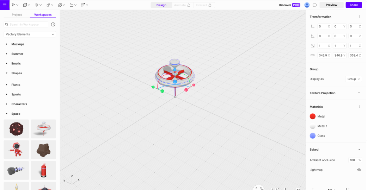Switch to locked Animate tab
This screenshot has width=367, height=190.
tap(182, 5)
